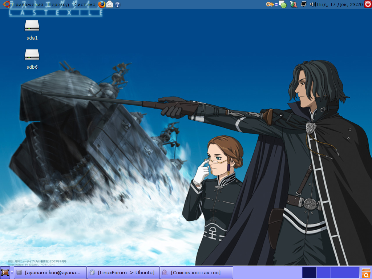Open the help question-mark icon

click(117, 4)
